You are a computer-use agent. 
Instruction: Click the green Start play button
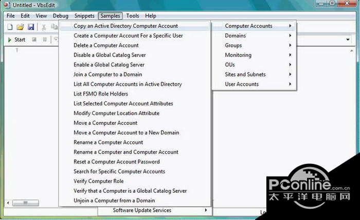click(x=16, y=40)
